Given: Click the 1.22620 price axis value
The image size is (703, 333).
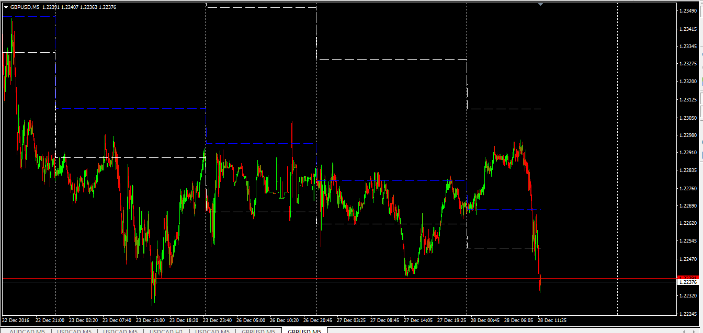Looking at the screenshot, I should [688, 223].
